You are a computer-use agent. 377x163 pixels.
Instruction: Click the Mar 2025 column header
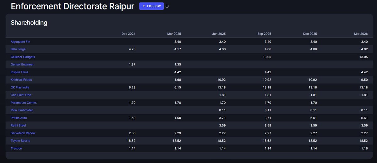174,34
